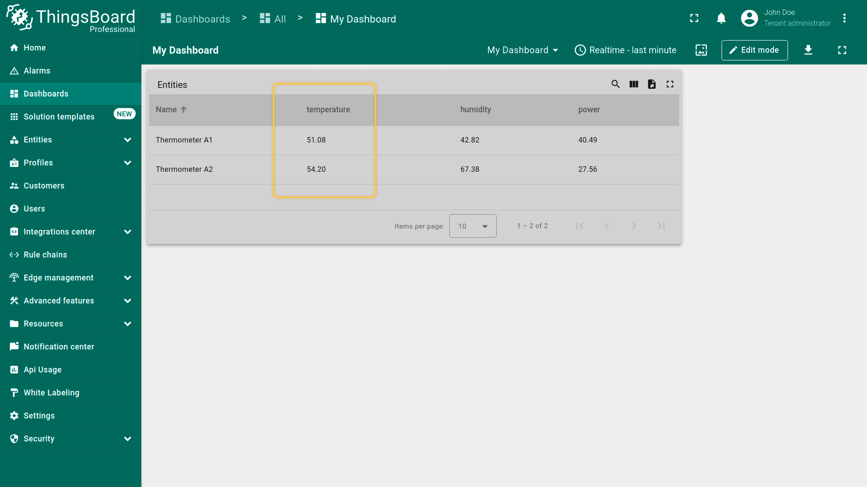Image resolution: width=867 pixels, height=487 pixels.
Task: Open the My Dashboard state selector dropdown
Action: [x=522, y=50]
